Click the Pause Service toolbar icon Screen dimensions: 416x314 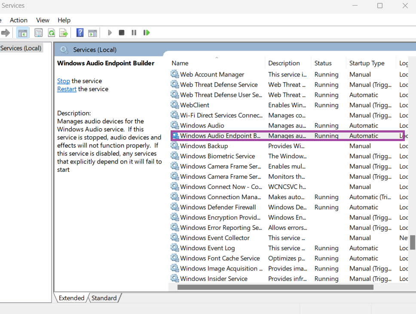coord(134,33)
